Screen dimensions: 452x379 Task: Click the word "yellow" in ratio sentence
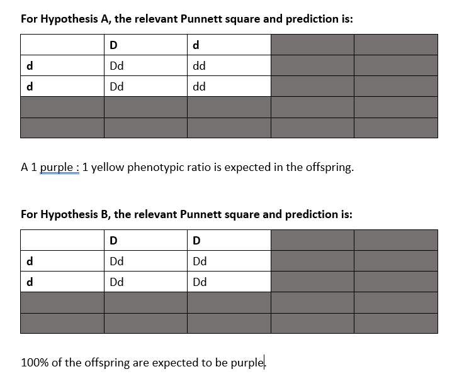click(108, 167)
